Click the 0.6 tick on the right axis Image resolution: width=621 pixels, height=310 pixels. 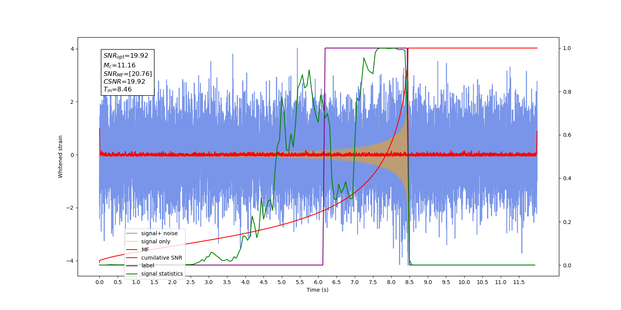pos(567,135)
